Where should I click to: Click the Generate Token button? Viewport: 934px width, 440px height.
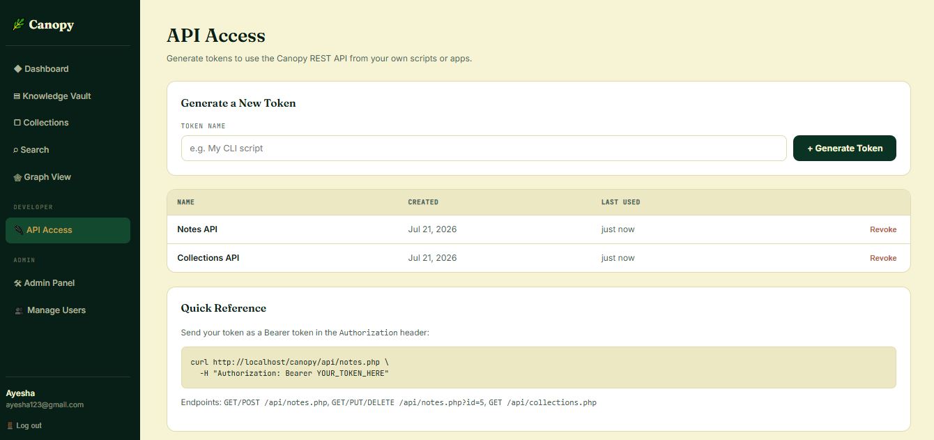pyautogui.click(x=845, y=148)
